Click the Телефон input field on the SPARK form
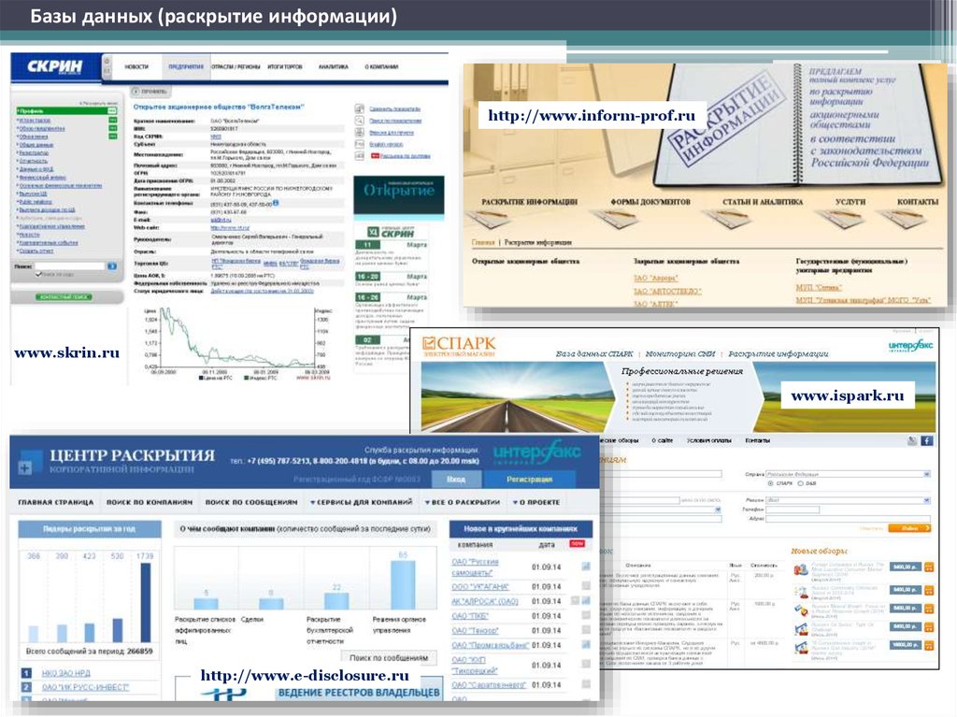This screenshot has height=717, width=957. tap(793, 509)
